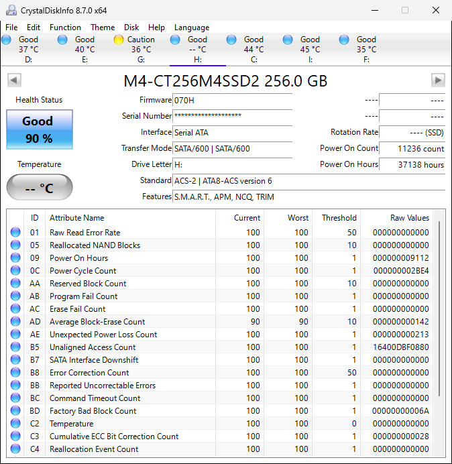Click the Features field with S.M.A.R.T., APM

point(308,196)
